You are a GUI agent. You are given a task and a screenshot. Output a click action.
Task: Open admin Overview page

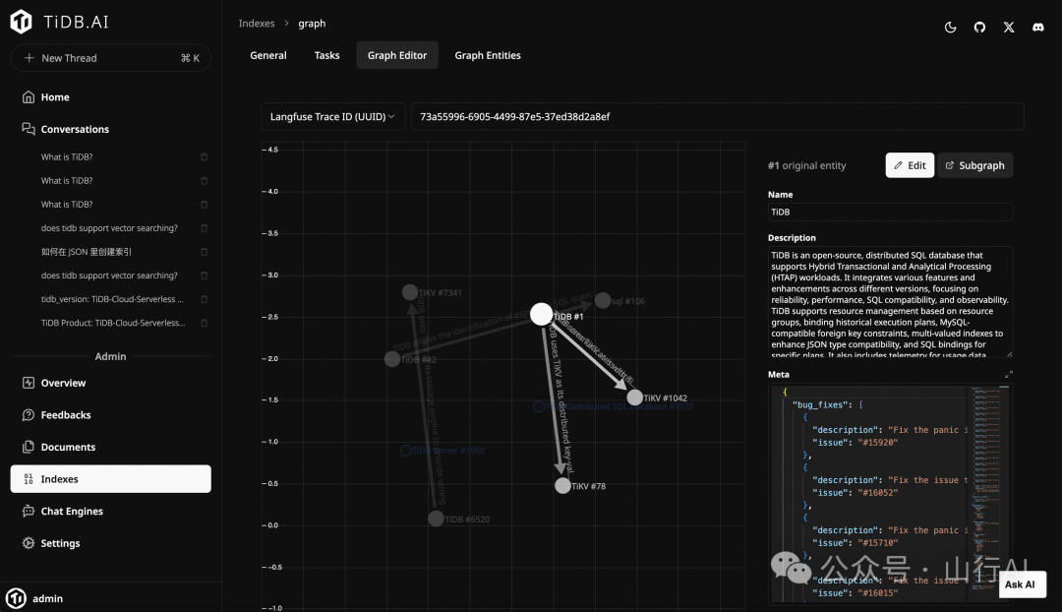[110, 383]
